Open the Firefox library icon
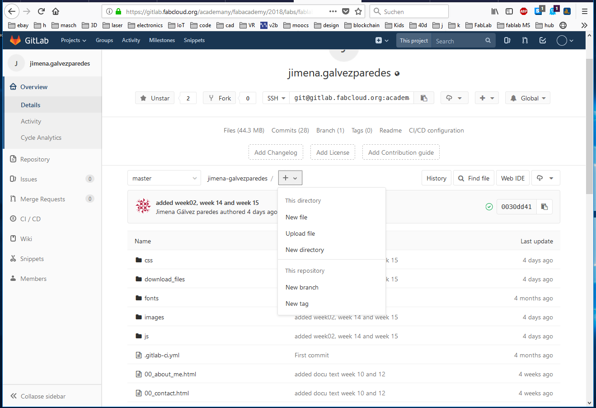 point(495,11)
